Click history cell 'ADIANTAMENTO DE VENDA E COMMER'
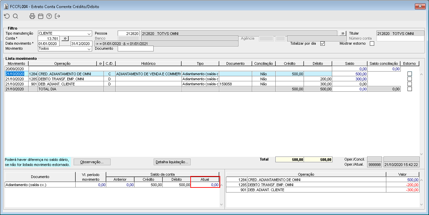This screenshot has width=429, height=215. pos(148,74)
